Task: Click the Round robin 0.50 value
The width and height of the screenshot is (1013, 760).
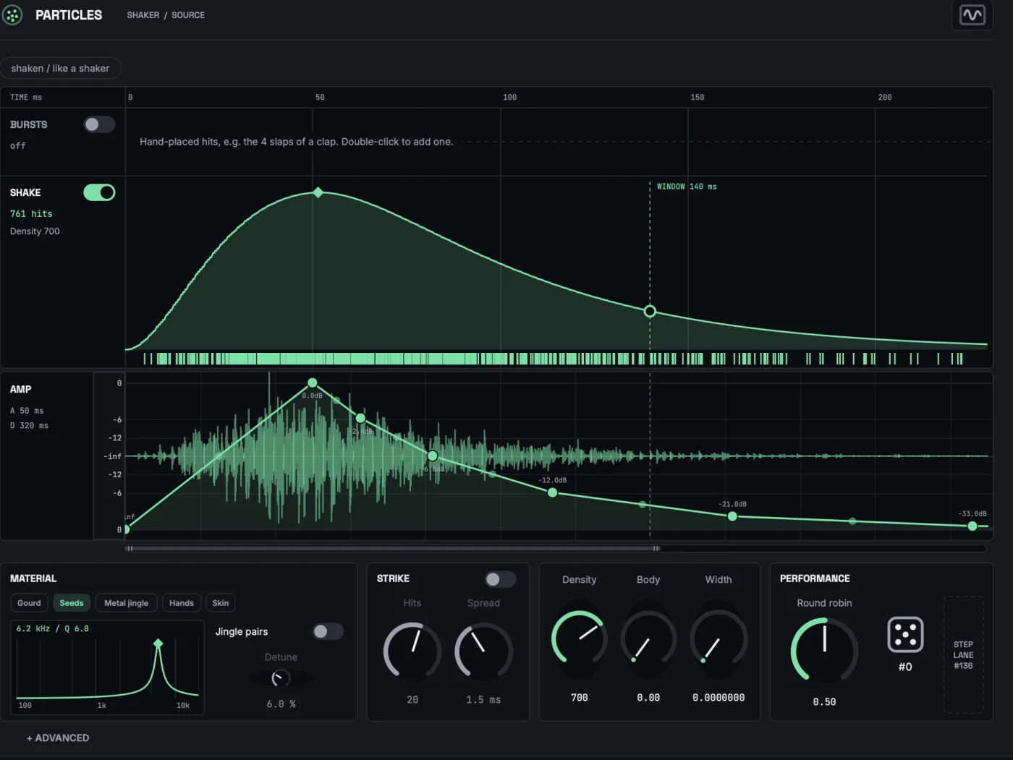Action: 824,702
